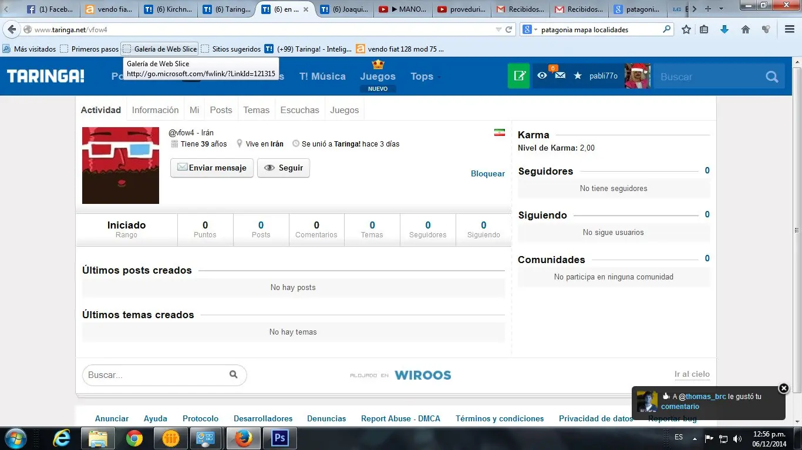The image size is (802, 450).
Task: Click the vfow4 profile picture
Action: pyautogui.click(x=120, y=165)
